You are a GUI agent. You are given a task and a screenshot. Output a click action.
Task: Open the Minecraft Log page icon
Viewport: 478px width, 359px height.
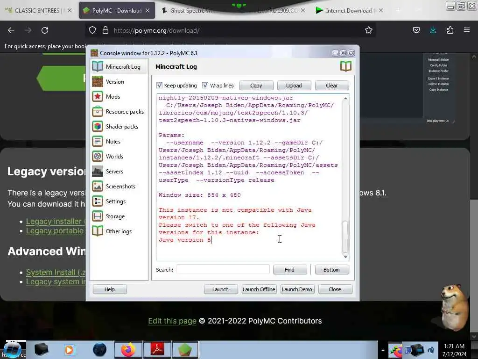[x=98, y=66]
